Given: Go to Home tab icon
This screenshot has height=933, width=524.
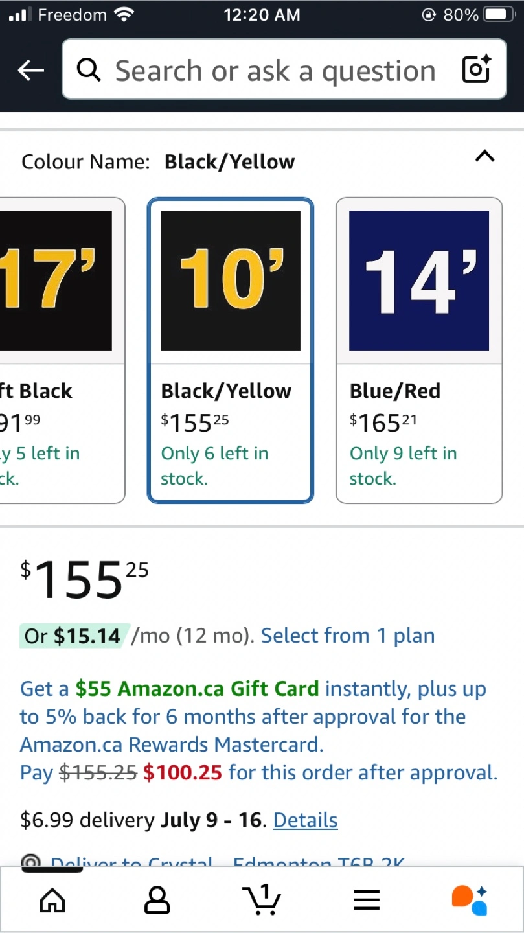Looking at the screenshot, I should pos(52,899).
